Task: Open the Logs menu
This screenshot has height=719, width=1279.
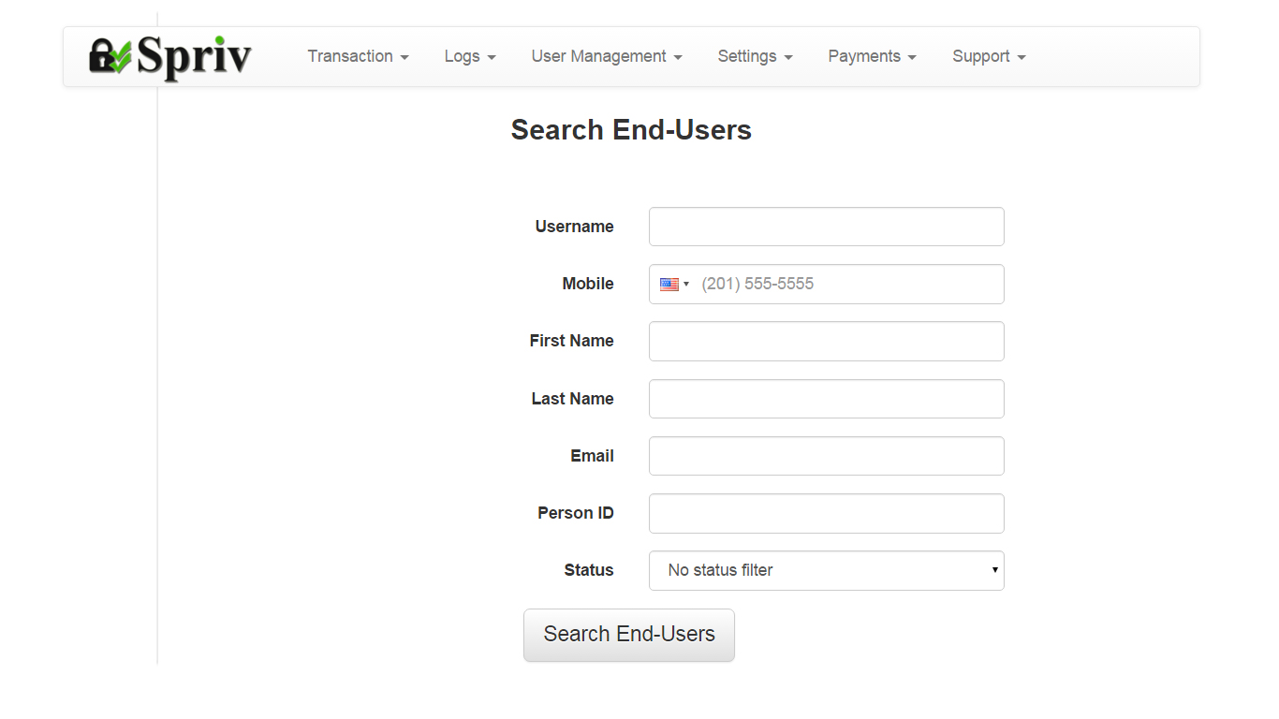Action: pos(470,56)
